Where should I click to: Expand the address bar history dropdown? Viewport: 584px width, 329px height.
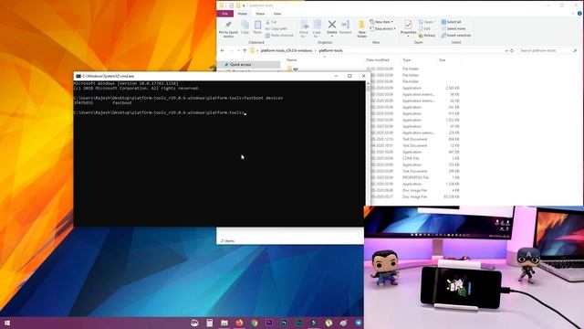pyautogui.click(x=506, y=50)
